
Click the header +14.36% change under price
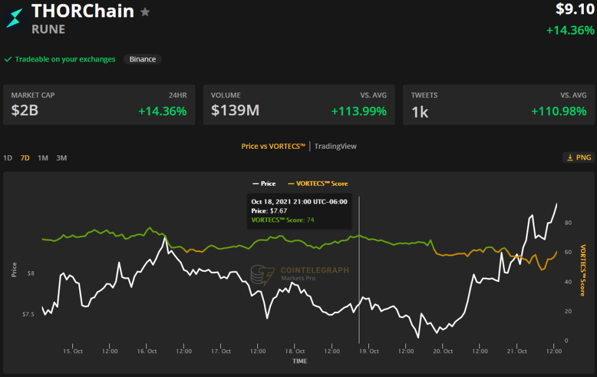coord(570,30)
